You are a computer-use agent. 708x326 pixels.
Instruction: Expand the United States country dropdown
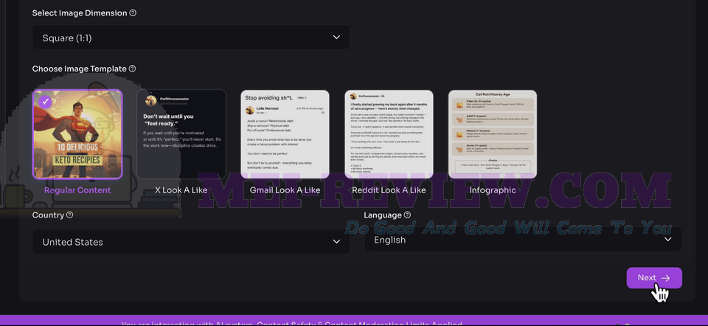(x=191, y=242)
